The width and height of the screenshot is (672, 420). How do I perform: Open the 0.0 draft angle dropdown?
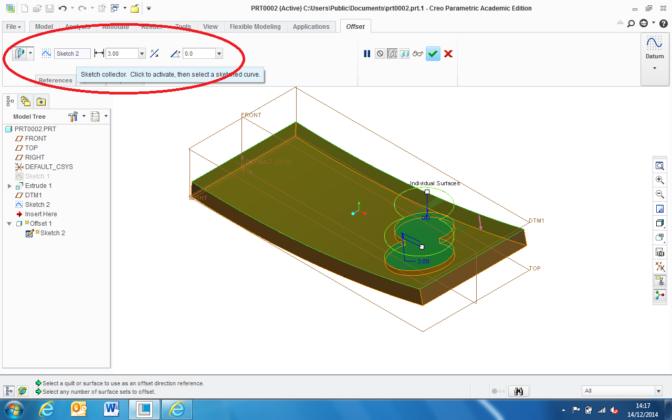pyautogui.click(x=219, y=54)
